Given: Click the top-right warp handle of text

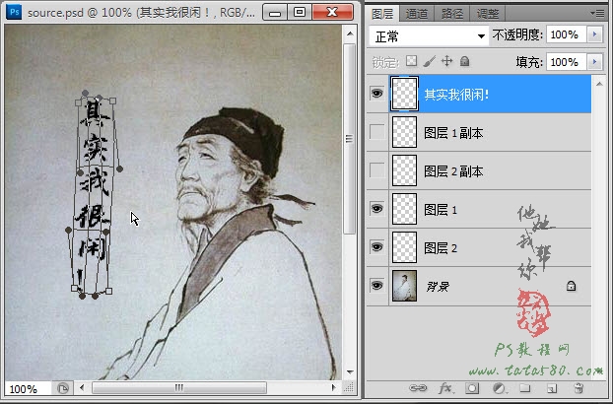Looking at the screenshot, I should [112, 101].
